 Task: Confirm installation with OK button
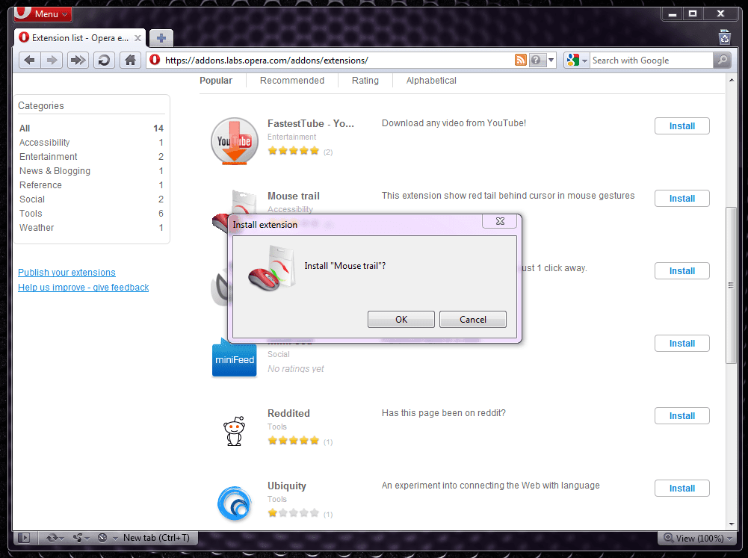pos(401,320)
